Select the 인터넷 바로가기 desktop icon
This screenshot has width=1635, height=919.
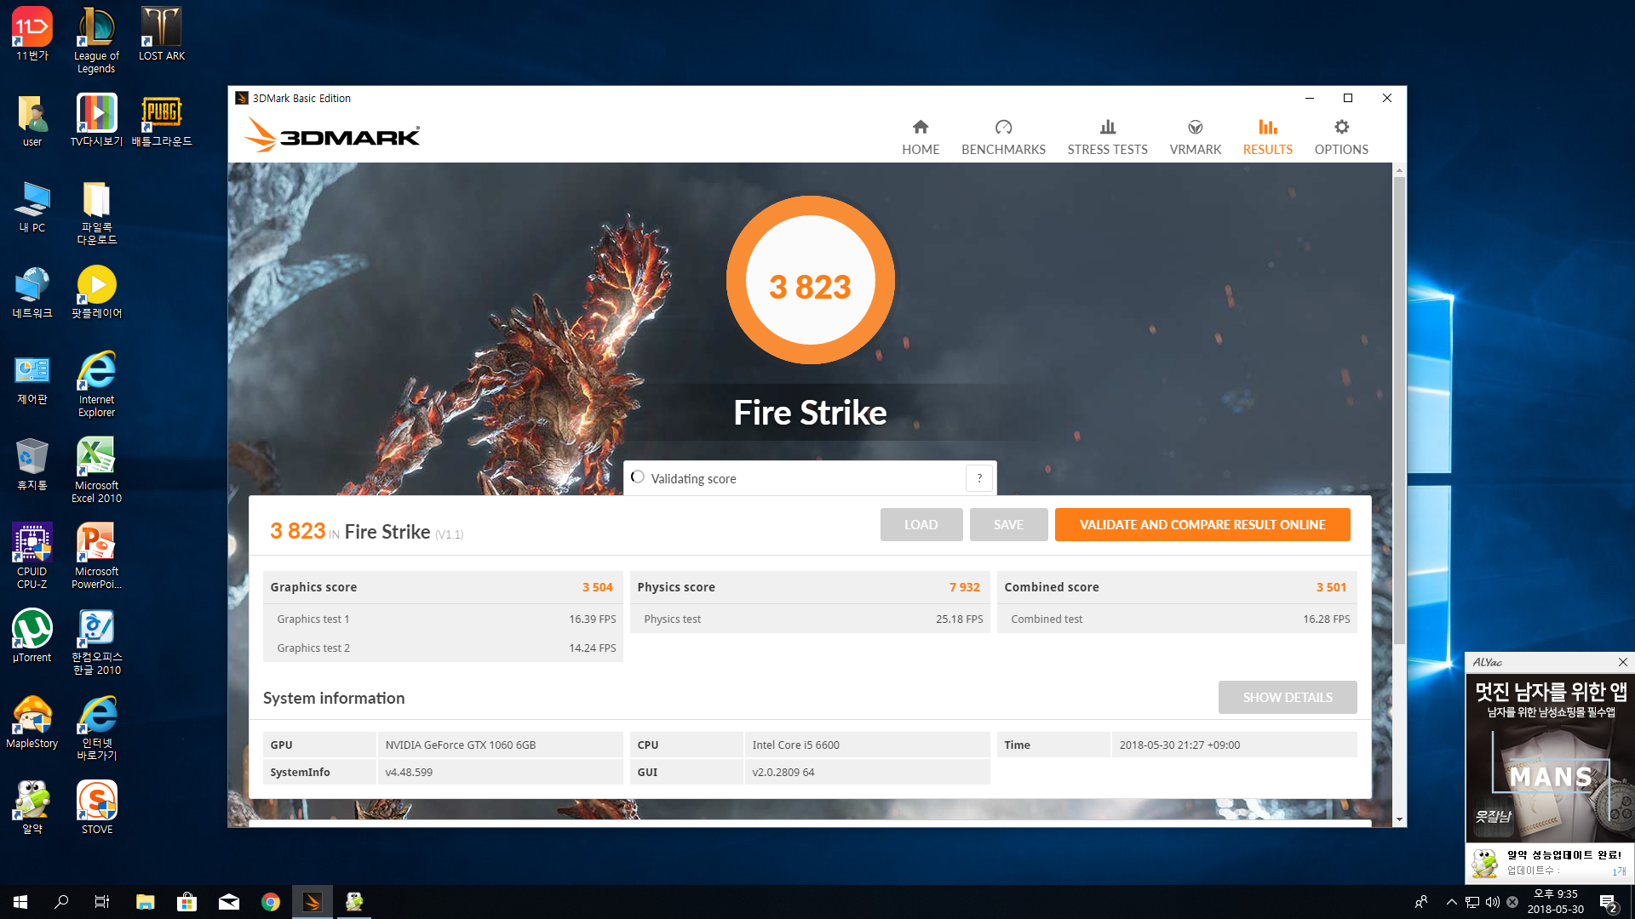coord(96,728)
